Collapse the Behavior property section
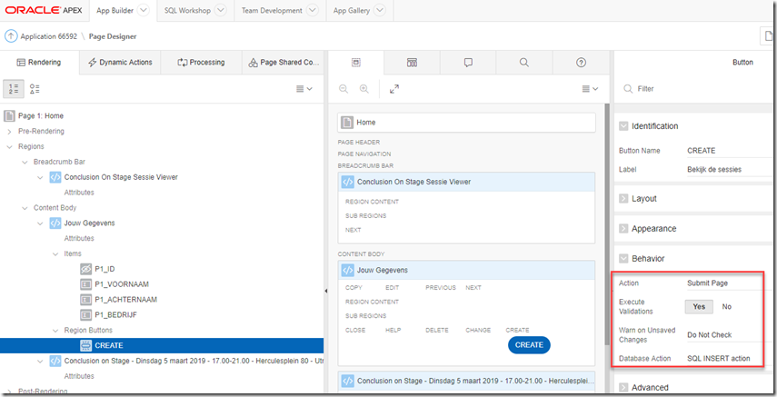Image resolution: width=777 pixels, height=397 pixels. [623, 258]
